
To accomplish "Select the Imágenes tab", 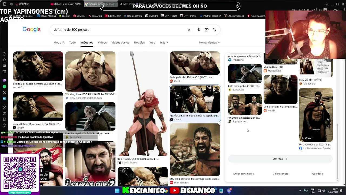I will point(87,43).
